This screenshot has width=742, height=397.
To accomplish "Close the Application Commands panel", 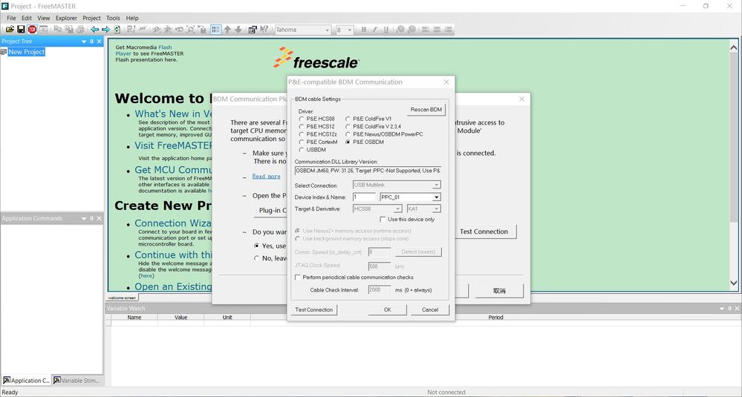I will click(x=100, y=218).
